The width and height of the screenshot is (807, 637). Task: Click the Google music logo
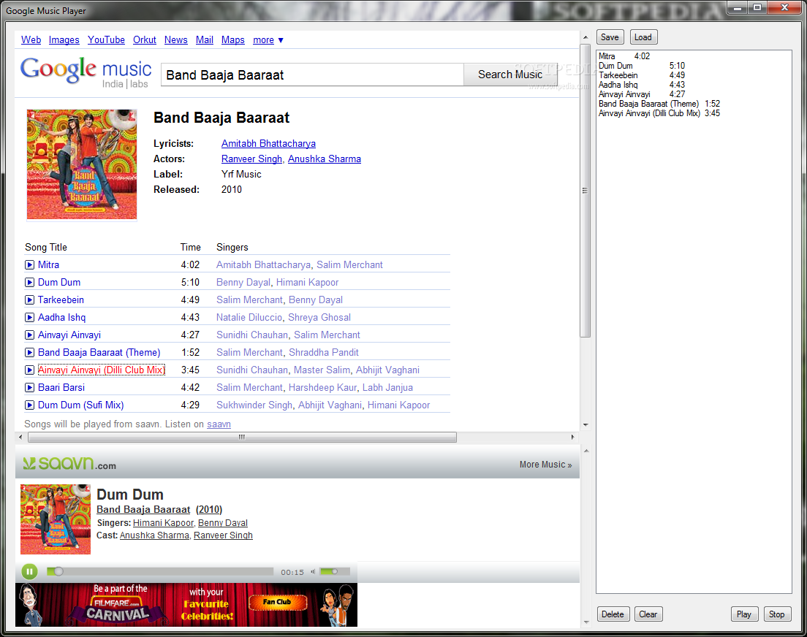(86, 72)
